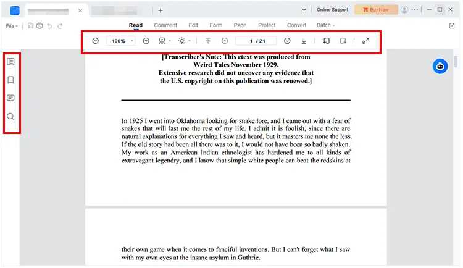
Task: Open the search panel in sidebar
Action: [10, 117]
